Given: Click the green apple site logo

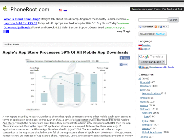Looking at the screenshot, I should point(5,9).
